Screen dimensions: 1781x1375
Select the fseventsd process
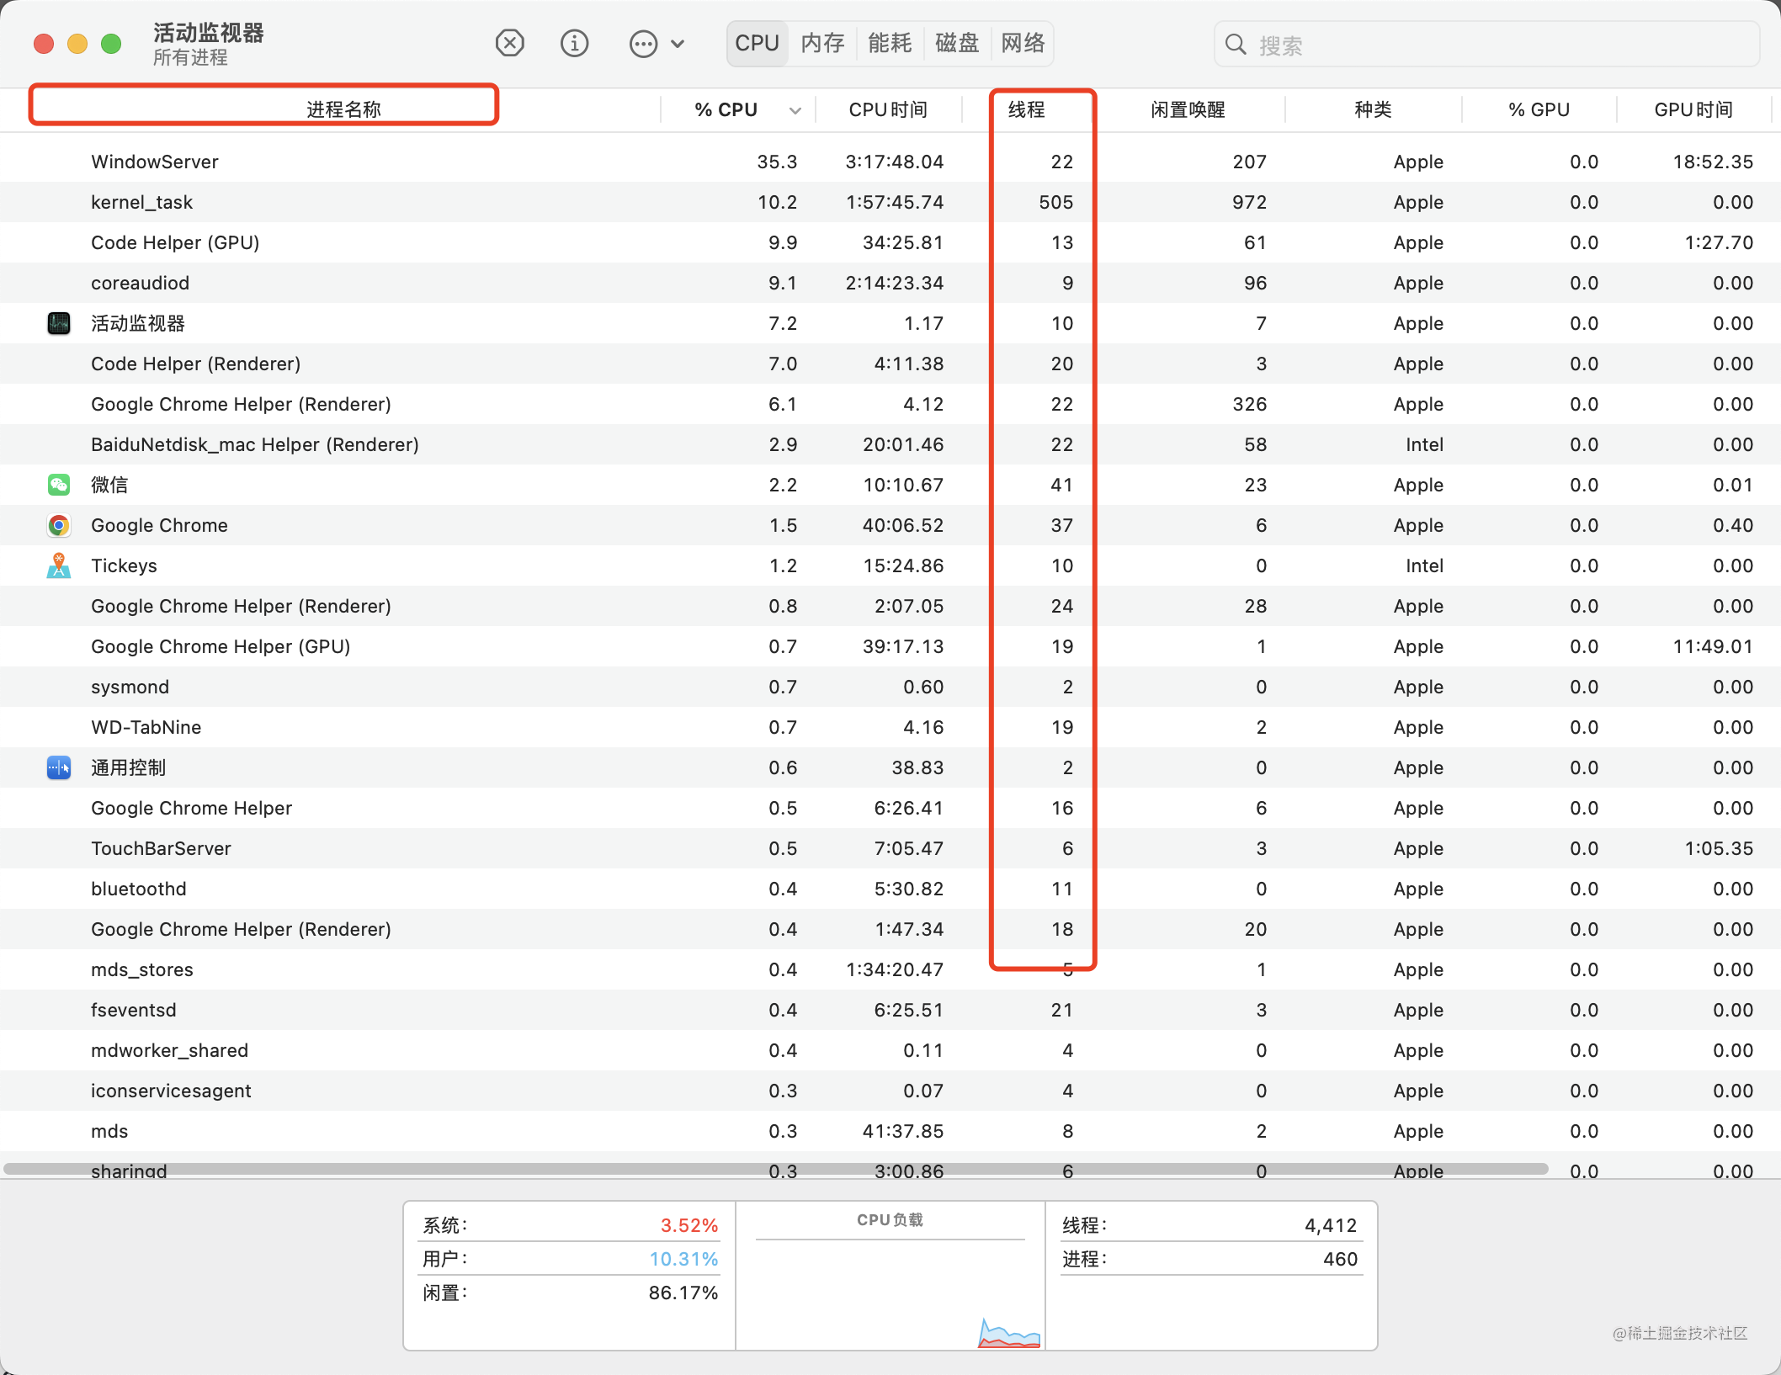(x=890, y=1010)
